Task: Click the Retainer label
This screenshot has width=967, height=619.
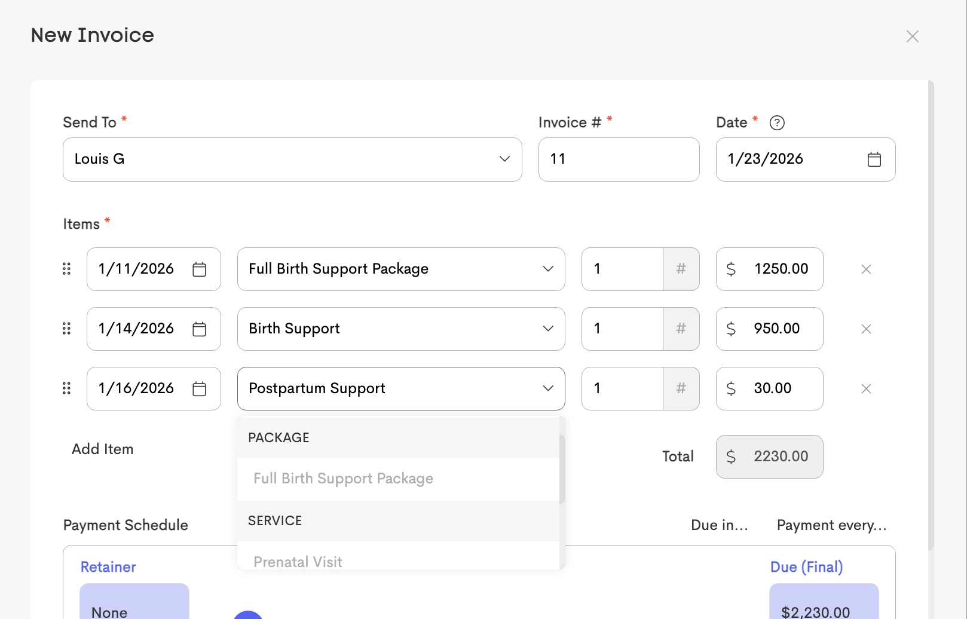Action: pos(108,567)
